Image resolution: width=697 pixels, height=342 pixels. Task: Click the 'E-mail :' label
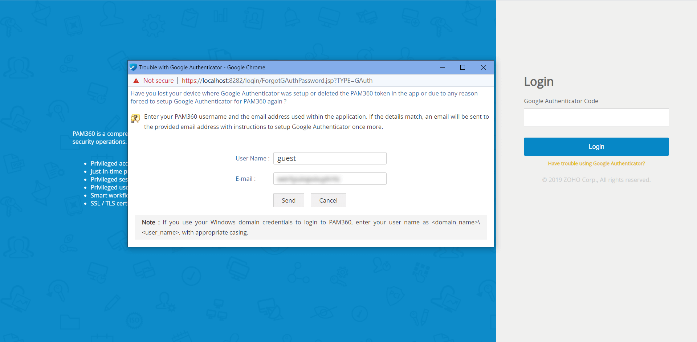point(246,179)
